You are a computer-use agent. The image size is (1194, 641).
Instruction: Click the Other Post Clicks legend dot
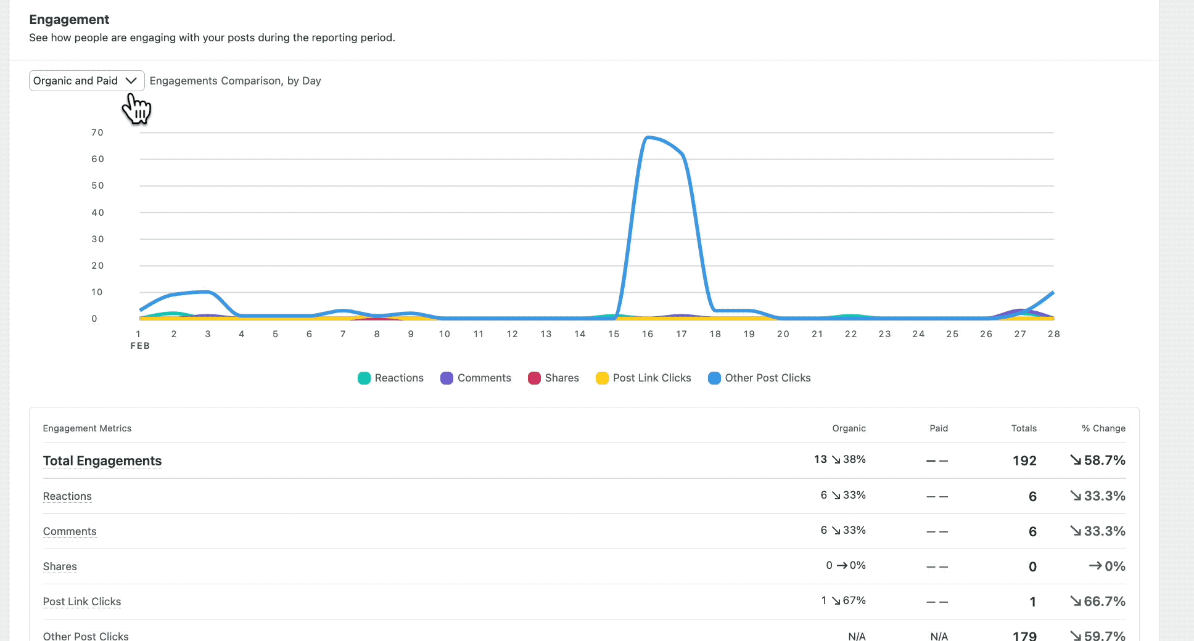(x=714, y=378)
